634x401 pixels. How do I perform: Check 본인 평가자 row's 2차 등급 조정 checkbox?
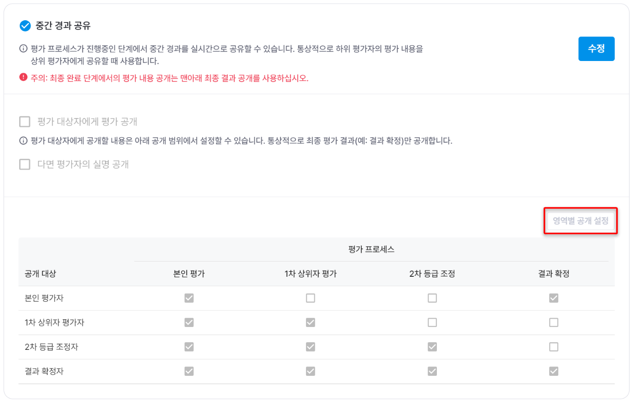click(x=432, y=298)
